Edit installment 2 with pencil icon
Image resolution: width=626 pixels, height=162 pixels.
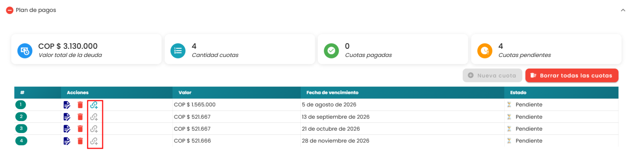coord(67,117)
